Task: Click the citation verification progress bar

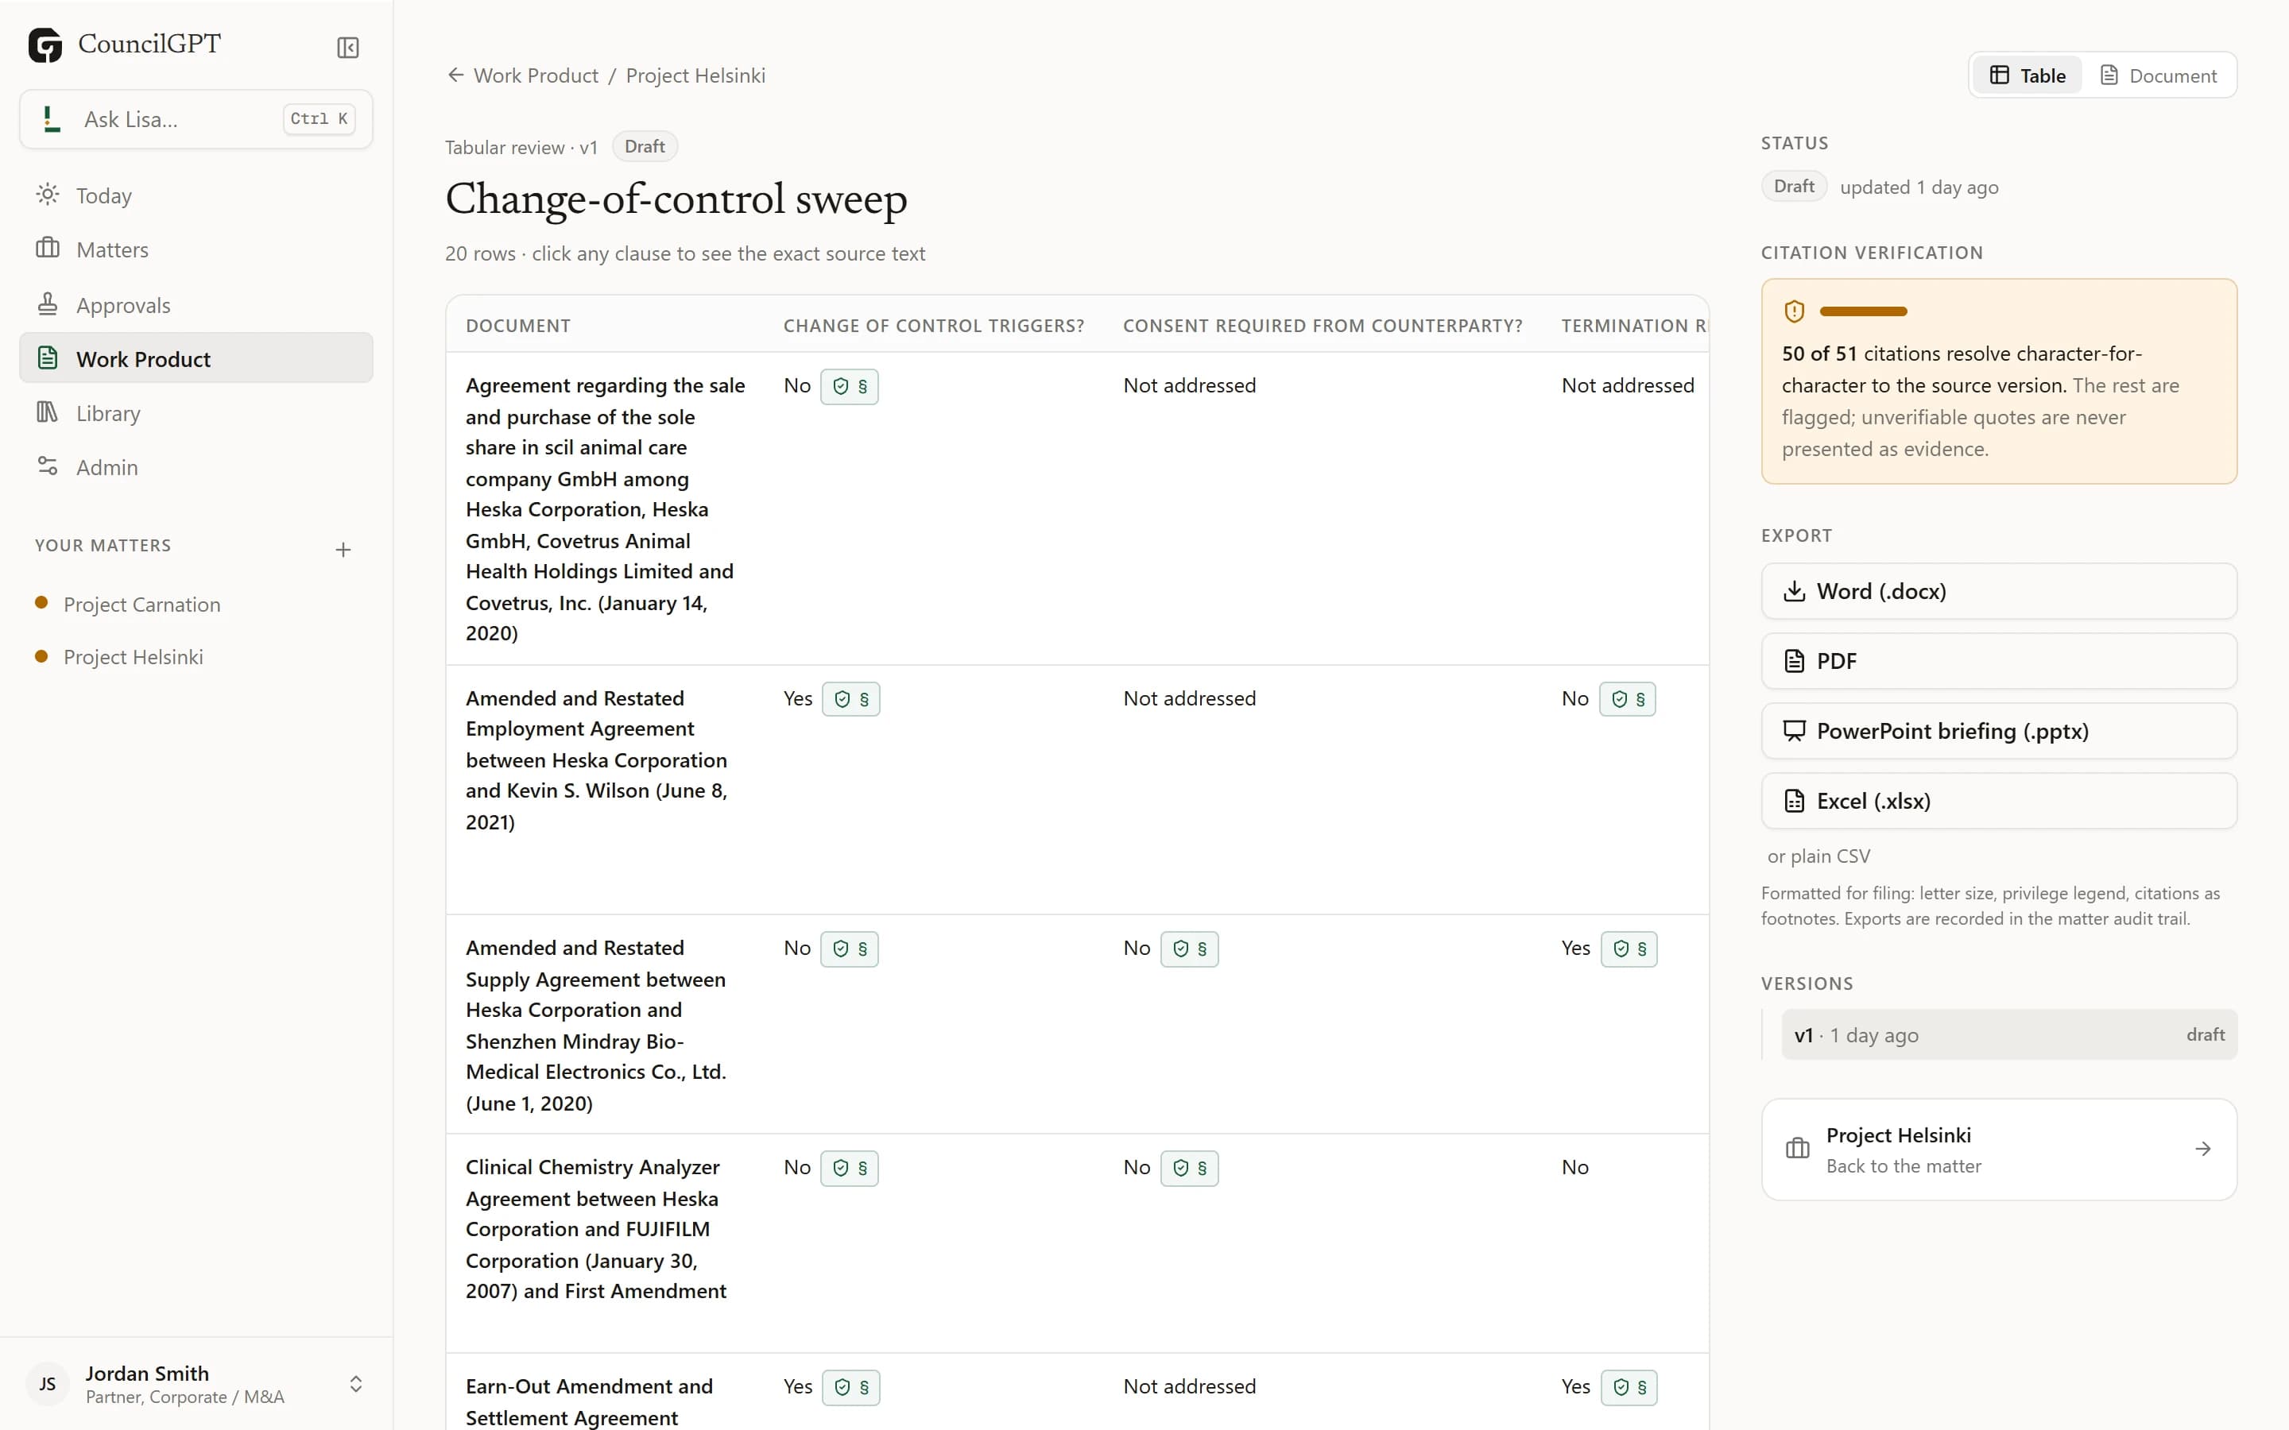Action: click(1862, 311)
